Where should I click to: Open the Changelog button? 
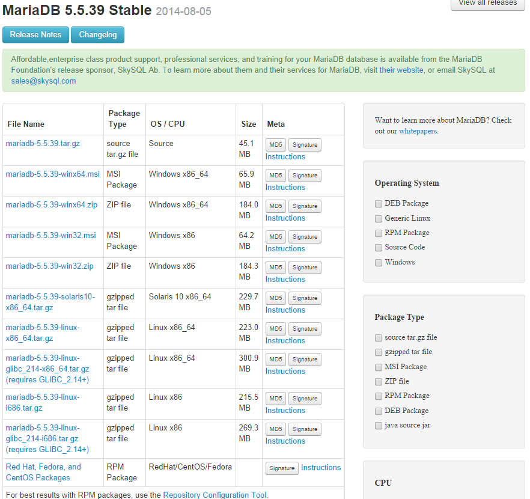[x=98, y=35]
